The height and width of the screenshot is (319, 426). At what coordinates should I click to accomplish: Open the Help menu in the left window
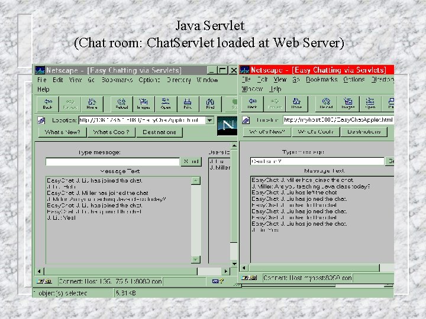point(43,89)
